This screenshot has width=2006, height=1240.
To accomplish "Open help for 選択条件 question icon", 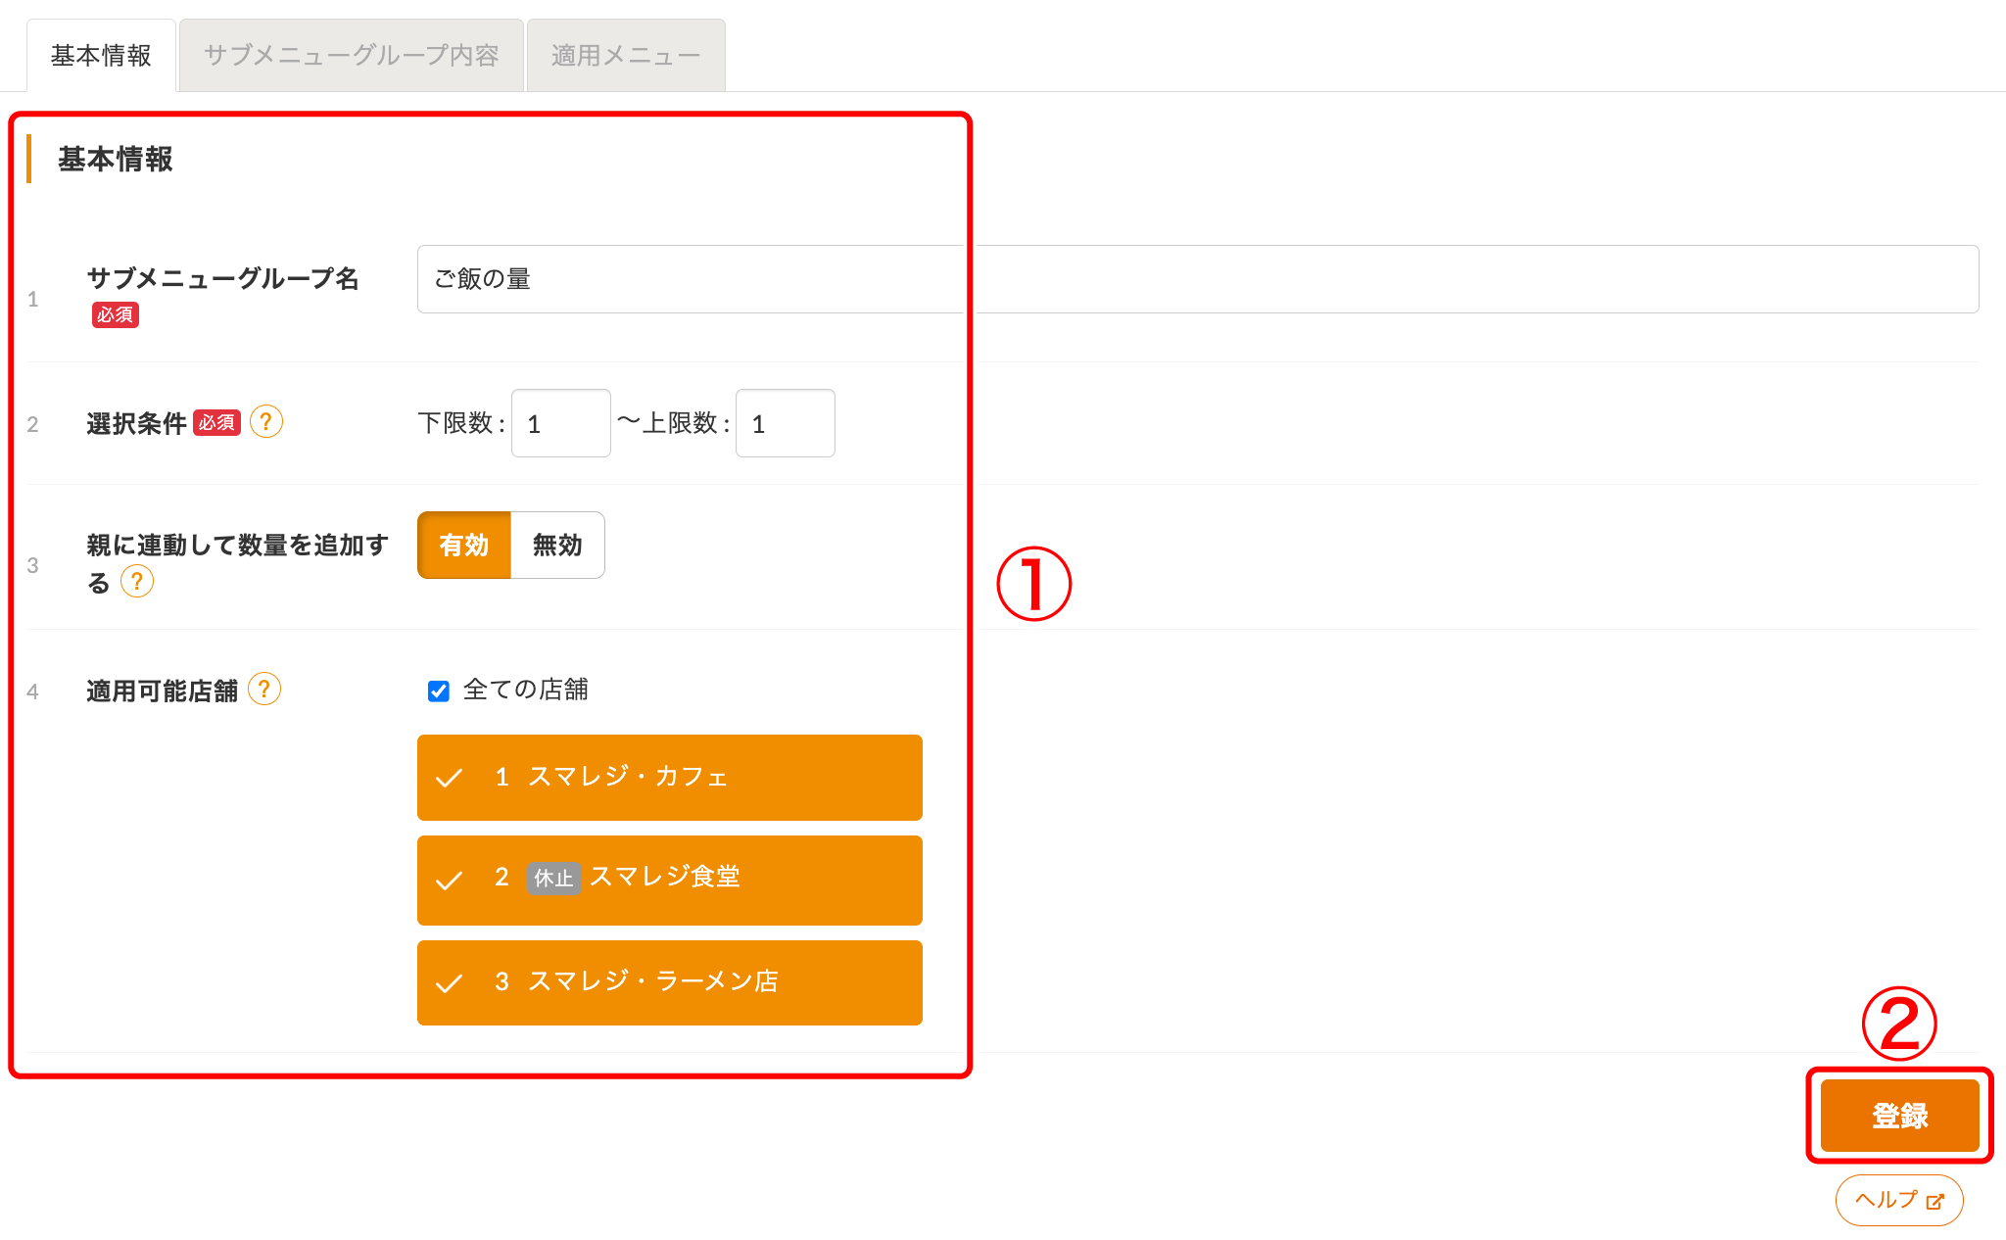I will tap(266, 422).
